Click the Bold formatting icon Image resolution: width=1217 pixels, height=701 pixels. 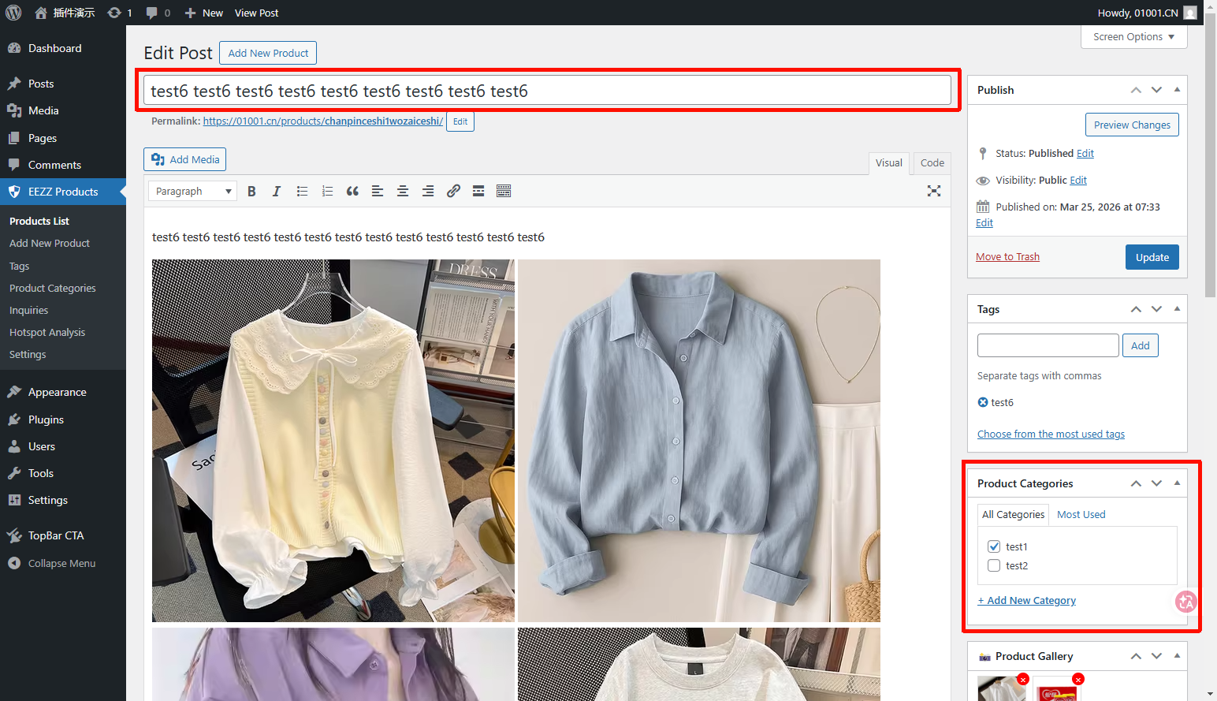pyautogui.click(x=251, y=192)
